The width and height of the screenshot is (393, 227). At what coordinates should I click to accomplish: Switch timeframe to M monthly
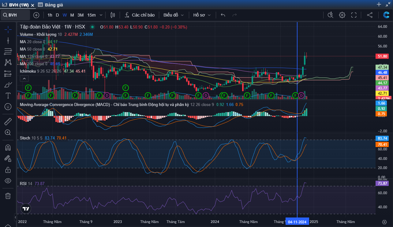click(72, 15)
